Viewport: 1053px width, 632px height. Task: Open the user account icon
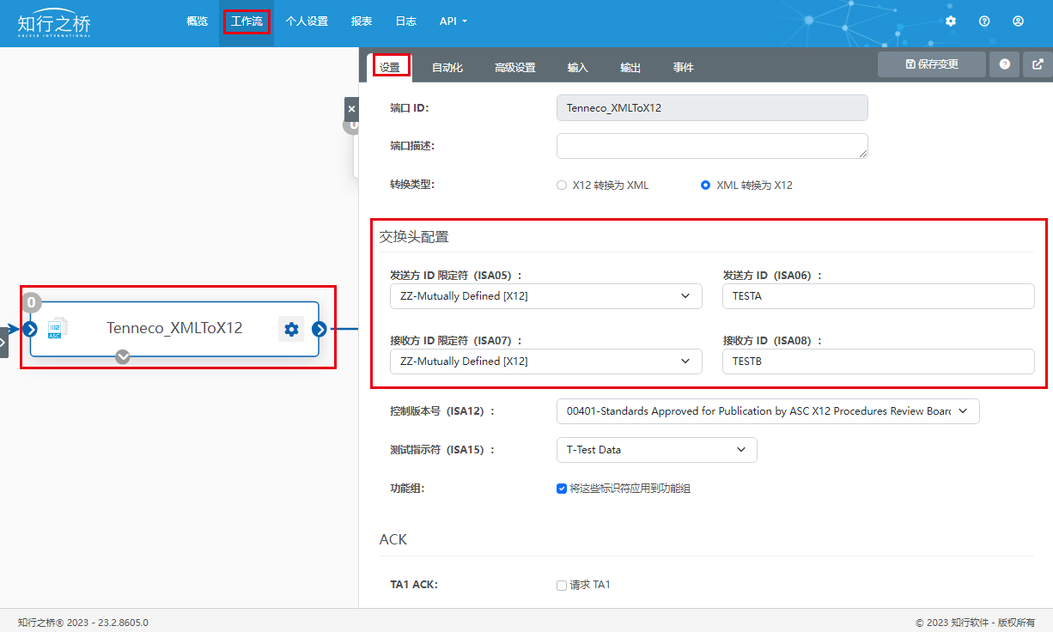tap(1018, 21)
